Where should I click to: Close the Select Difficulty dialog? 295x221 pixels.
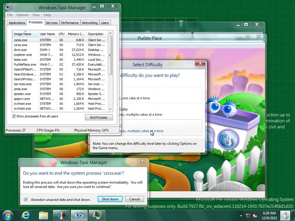[200, 63]
